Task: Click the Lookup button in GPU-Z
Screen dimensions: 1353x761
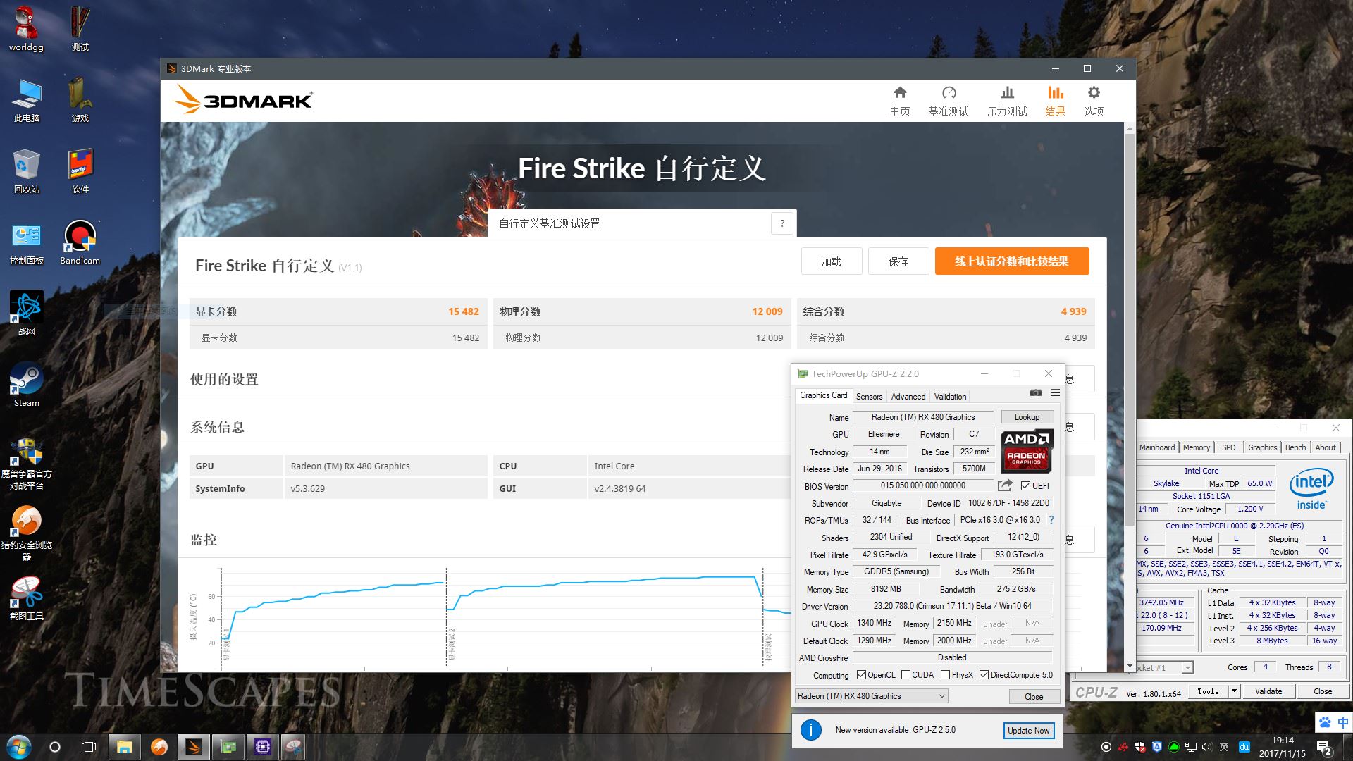Action: [1027, 417]
